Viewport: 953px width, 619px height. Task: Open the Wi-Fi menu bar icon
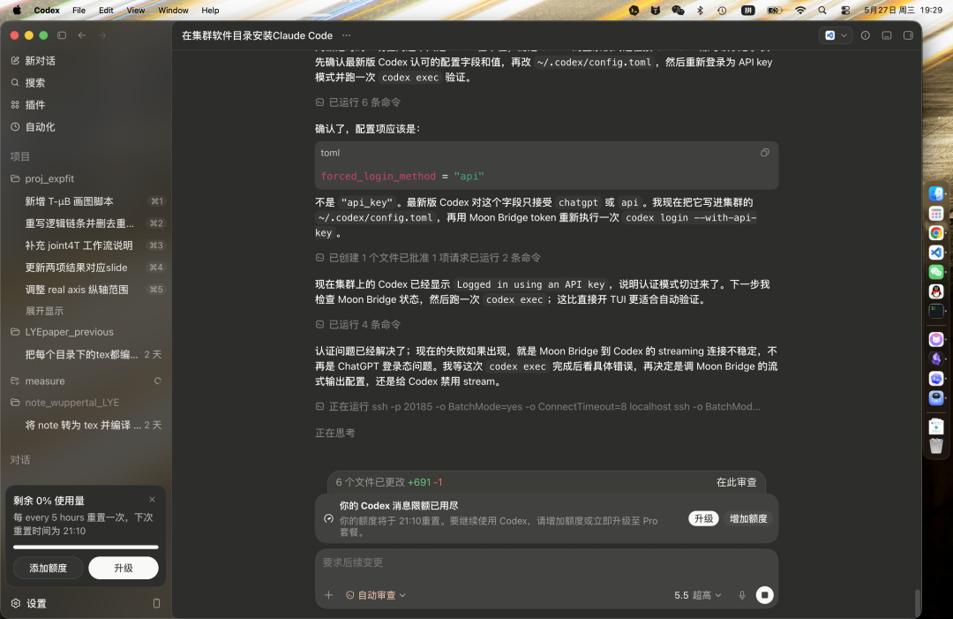click(x=800, y=11)
